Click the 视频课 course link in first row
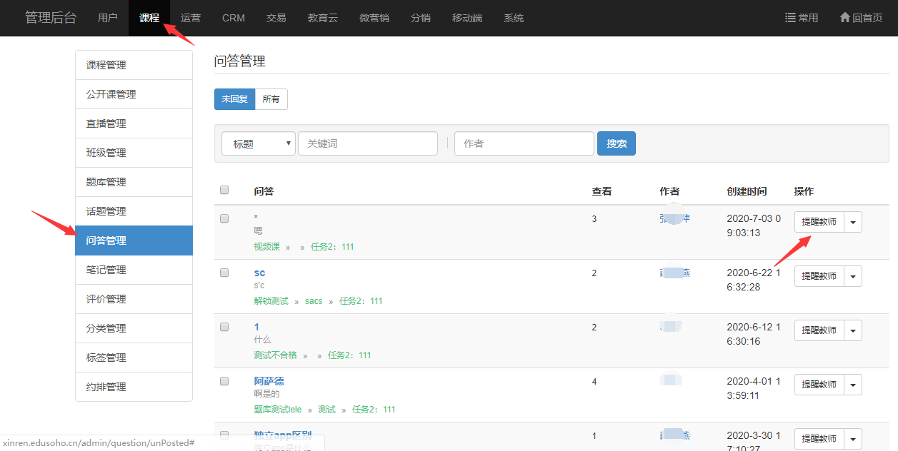The height and width of the screenshot is (451, 898). tap(266, 247)
